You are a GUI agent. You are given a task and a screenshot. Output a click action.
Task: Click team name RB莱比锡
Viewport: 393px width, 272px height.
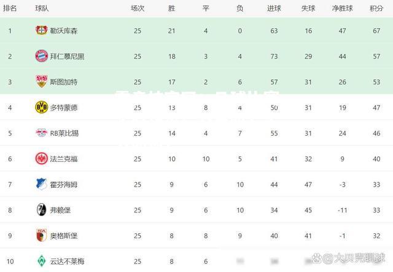pos(64,133)
